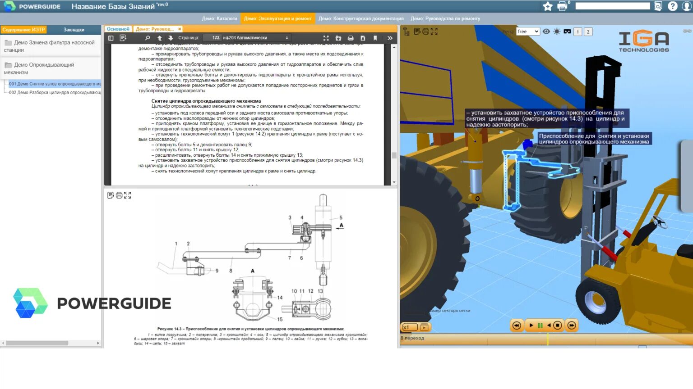This screenshot has width=693, height=389.
Task: Toggle the PDF sidebar panel
Action: [111, 38]
